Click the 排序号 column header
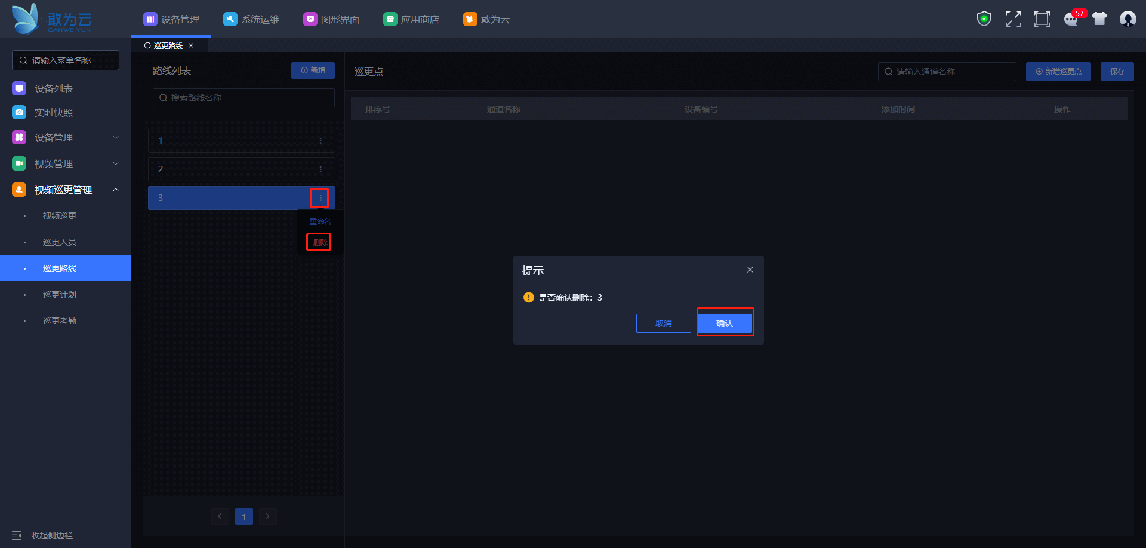1146x548 pixels. [x=378, y=109]
